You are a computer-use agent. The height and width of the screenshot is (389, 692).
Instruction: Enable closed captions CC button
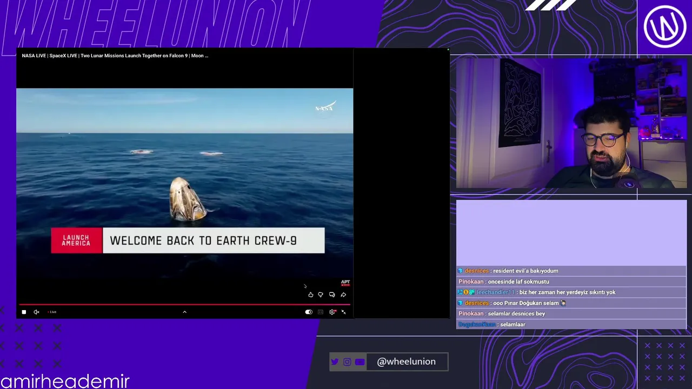pyautogui.click(x=321, y=312)
